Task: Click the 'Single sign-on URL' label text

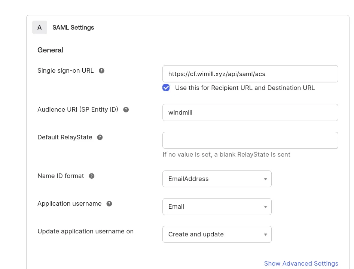Action: click(x=65, y=70)
